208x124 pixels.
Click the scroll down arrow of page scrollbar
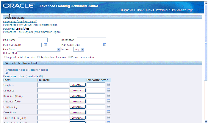pyautogui.click(x=206, y=122)
